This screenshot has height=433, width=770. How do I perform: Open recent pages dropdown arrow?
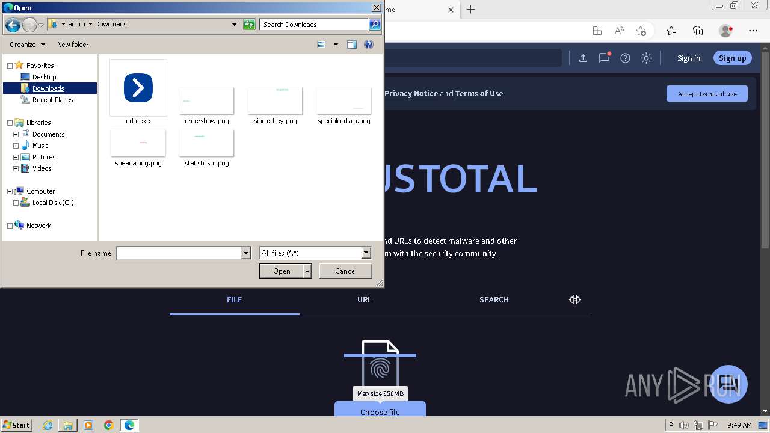[41, 25]
